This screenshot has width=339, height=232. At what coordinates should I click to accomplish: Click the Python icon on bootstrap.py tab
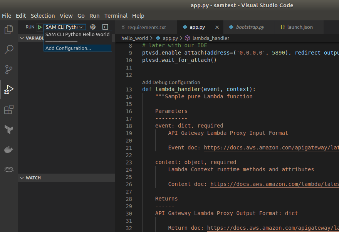[231, 27]
